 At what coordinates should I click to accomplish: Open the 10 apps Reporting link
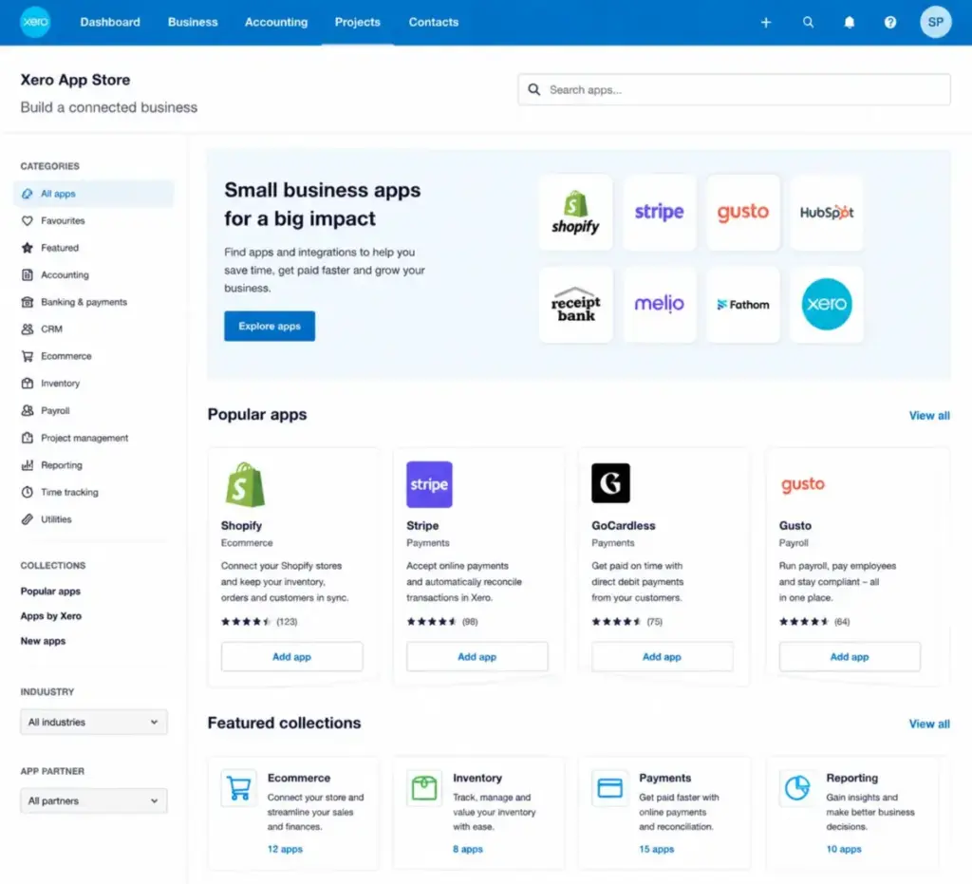pos(843,849)
